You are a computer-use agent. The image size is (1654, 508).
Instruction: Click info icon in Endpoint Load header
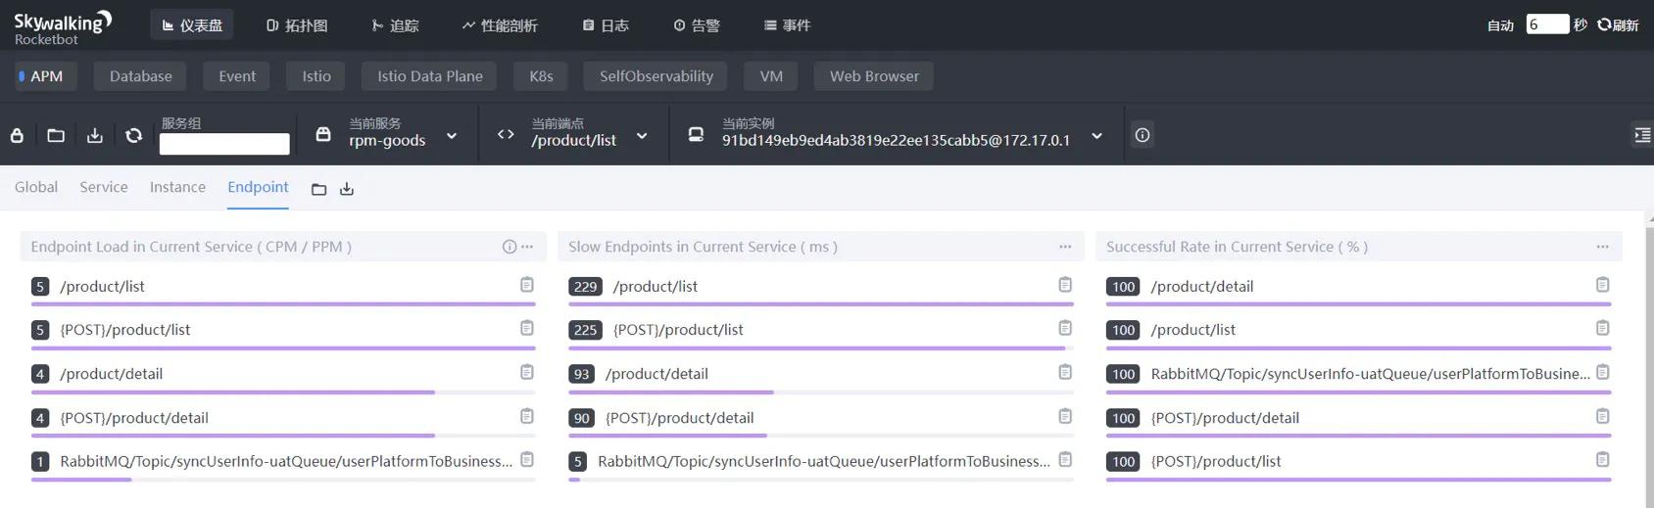click(509, 247)
